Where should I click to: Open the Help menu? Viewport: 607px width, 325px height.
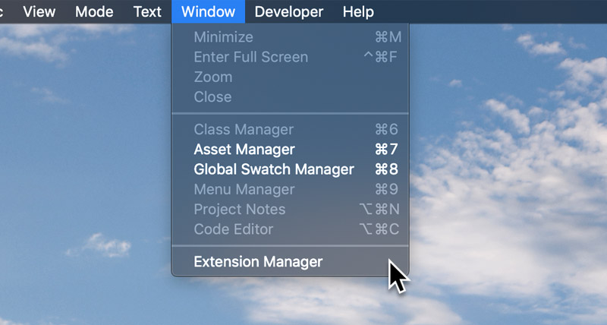[358, 11]
